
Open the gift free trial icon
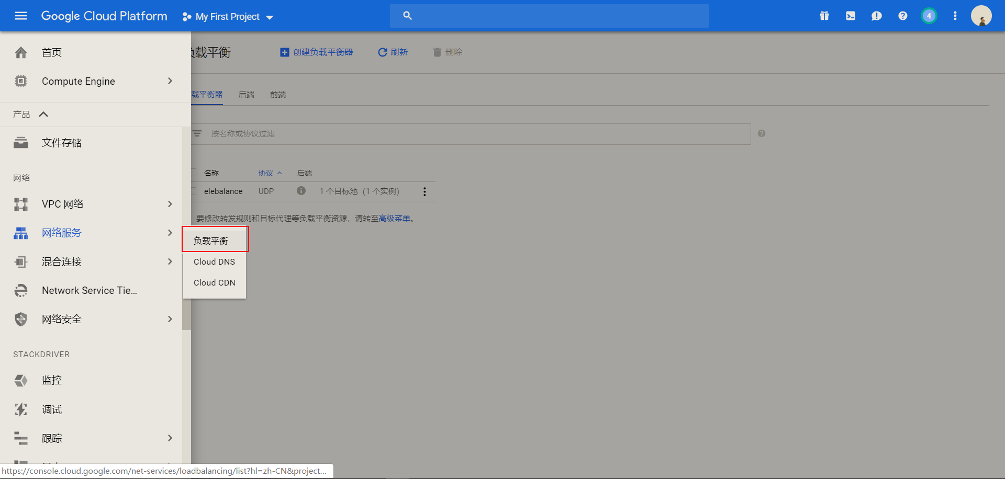point(824,16)
